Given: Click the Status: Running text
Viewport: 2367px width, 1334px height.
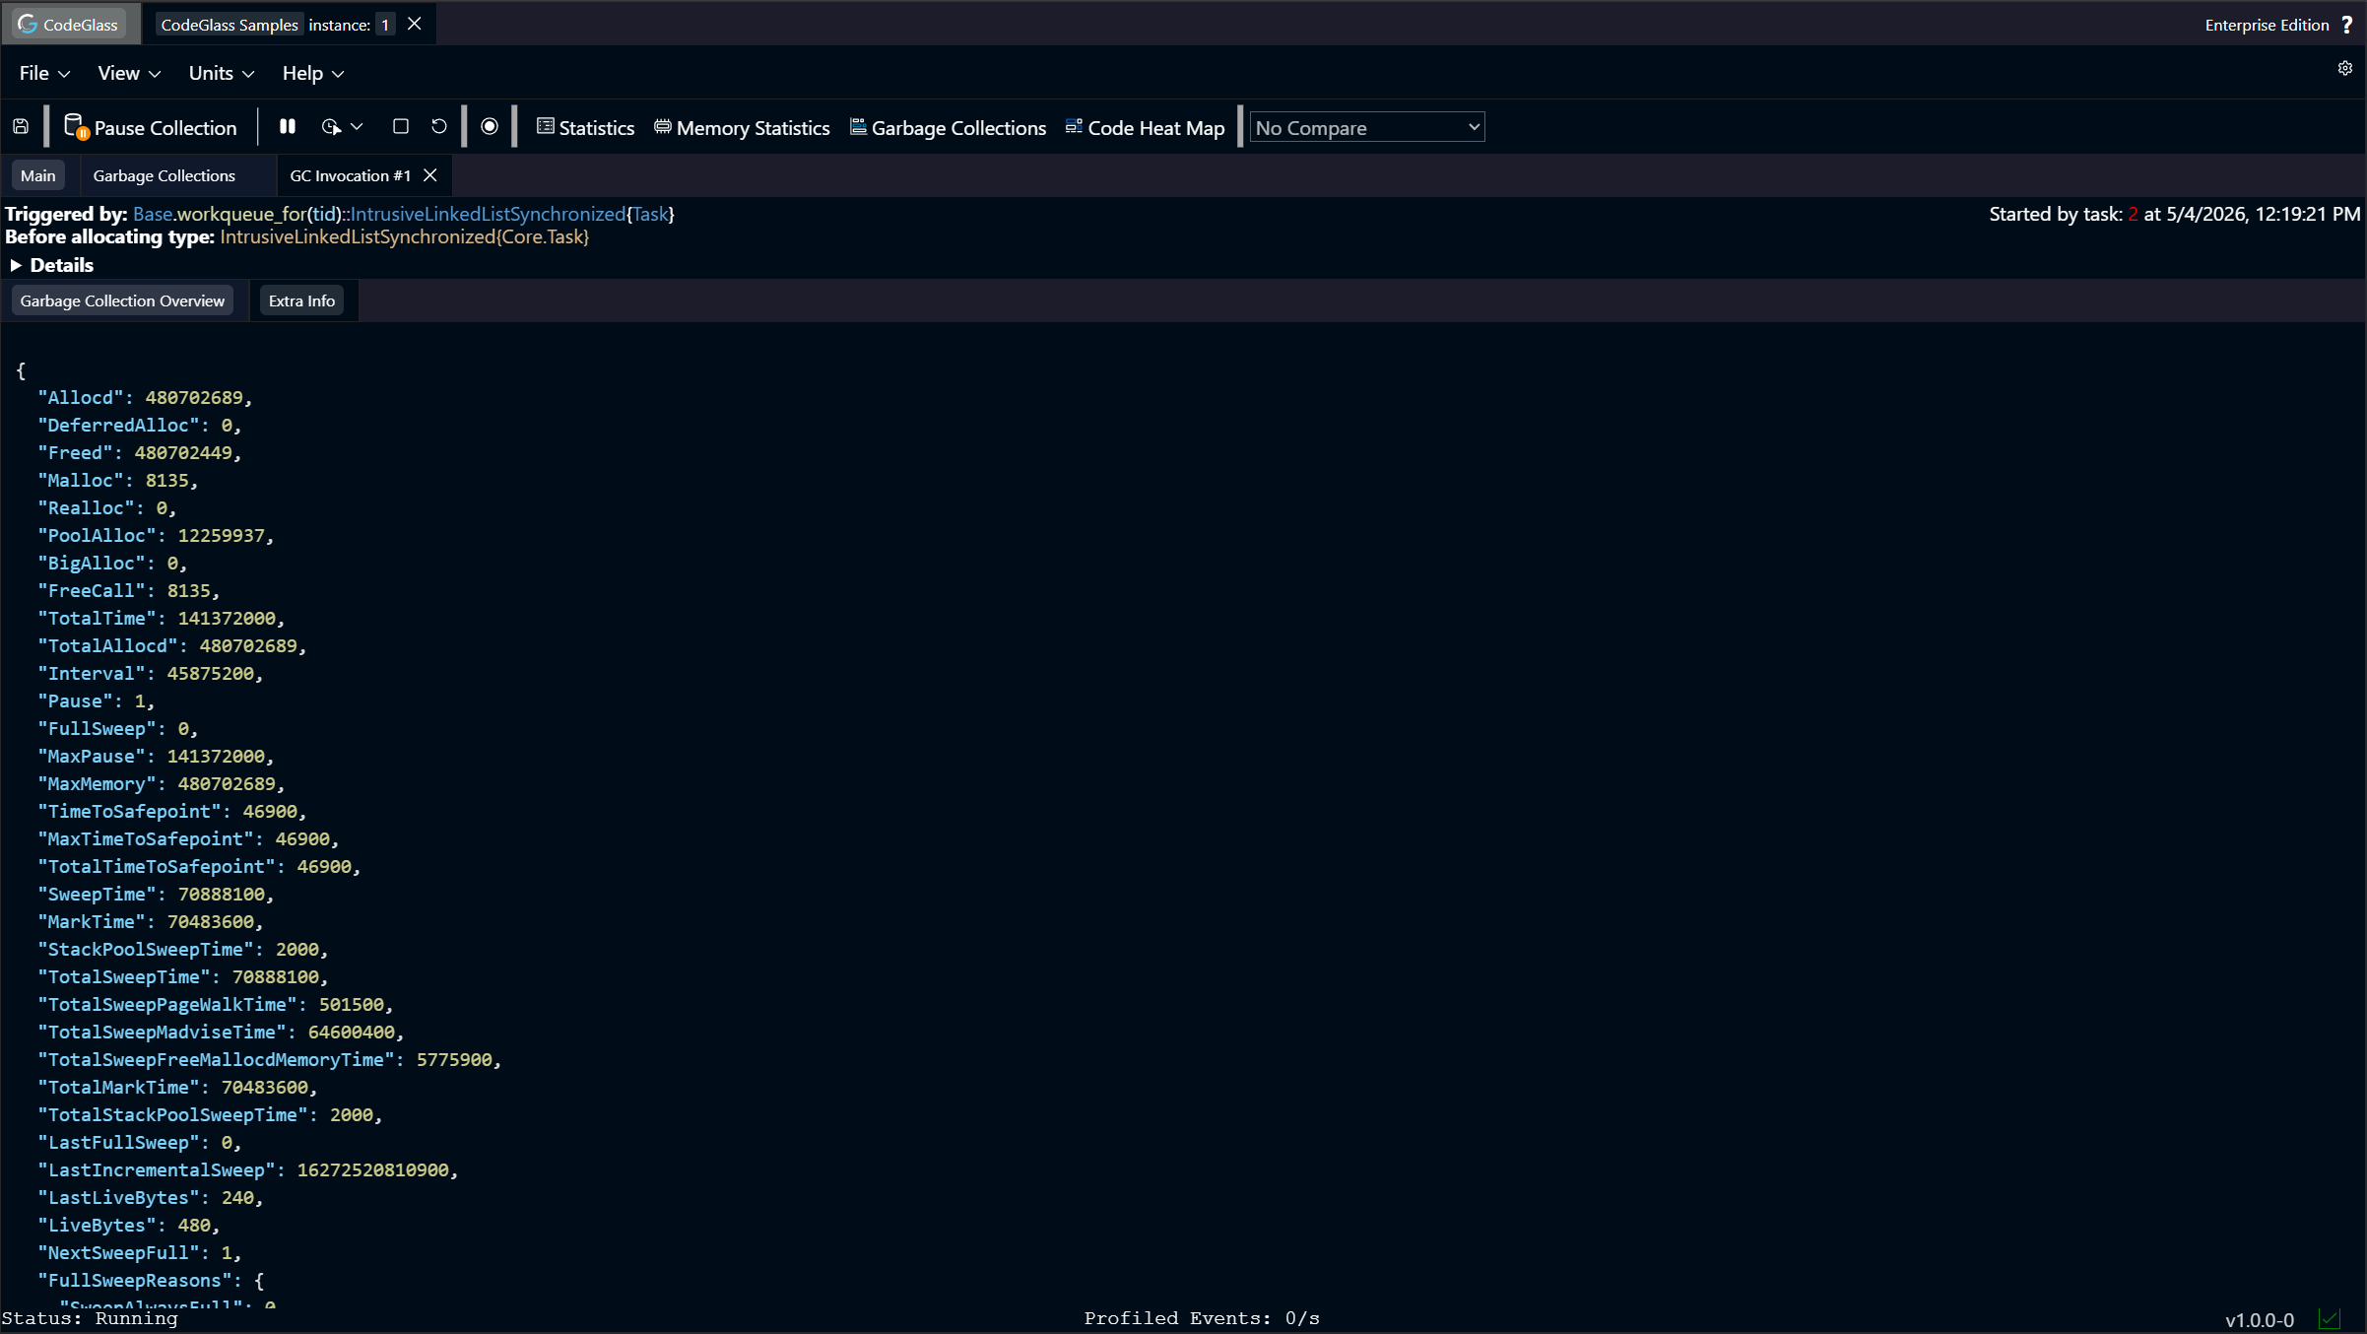Looking at the screenshot, I should [x=90, y=1318].
